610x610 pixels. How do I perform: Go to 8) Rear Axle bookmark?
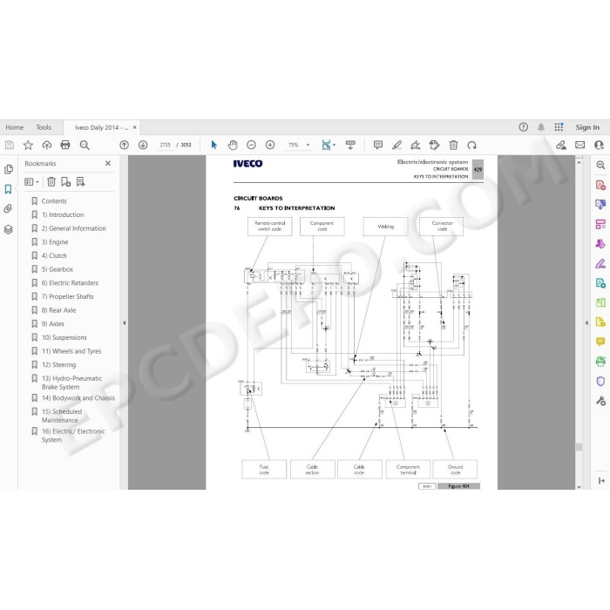58,310
